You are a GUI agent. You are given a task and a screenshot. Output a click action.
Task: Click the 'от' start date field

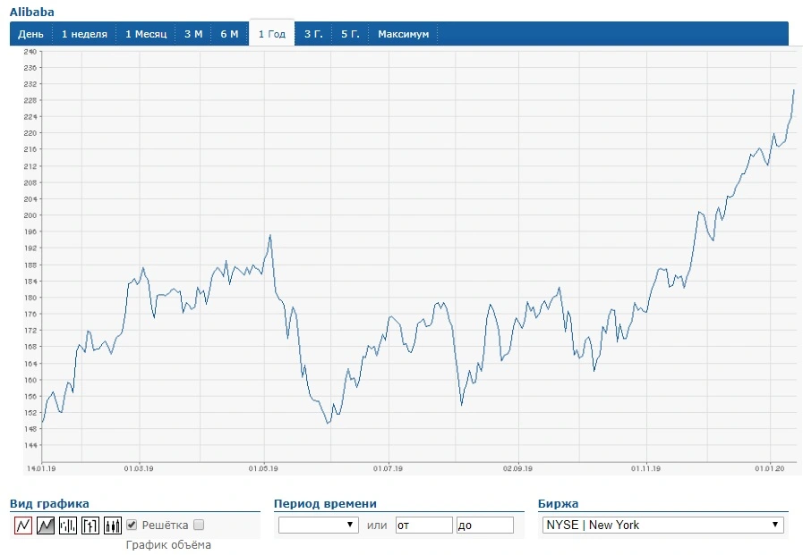424,525
